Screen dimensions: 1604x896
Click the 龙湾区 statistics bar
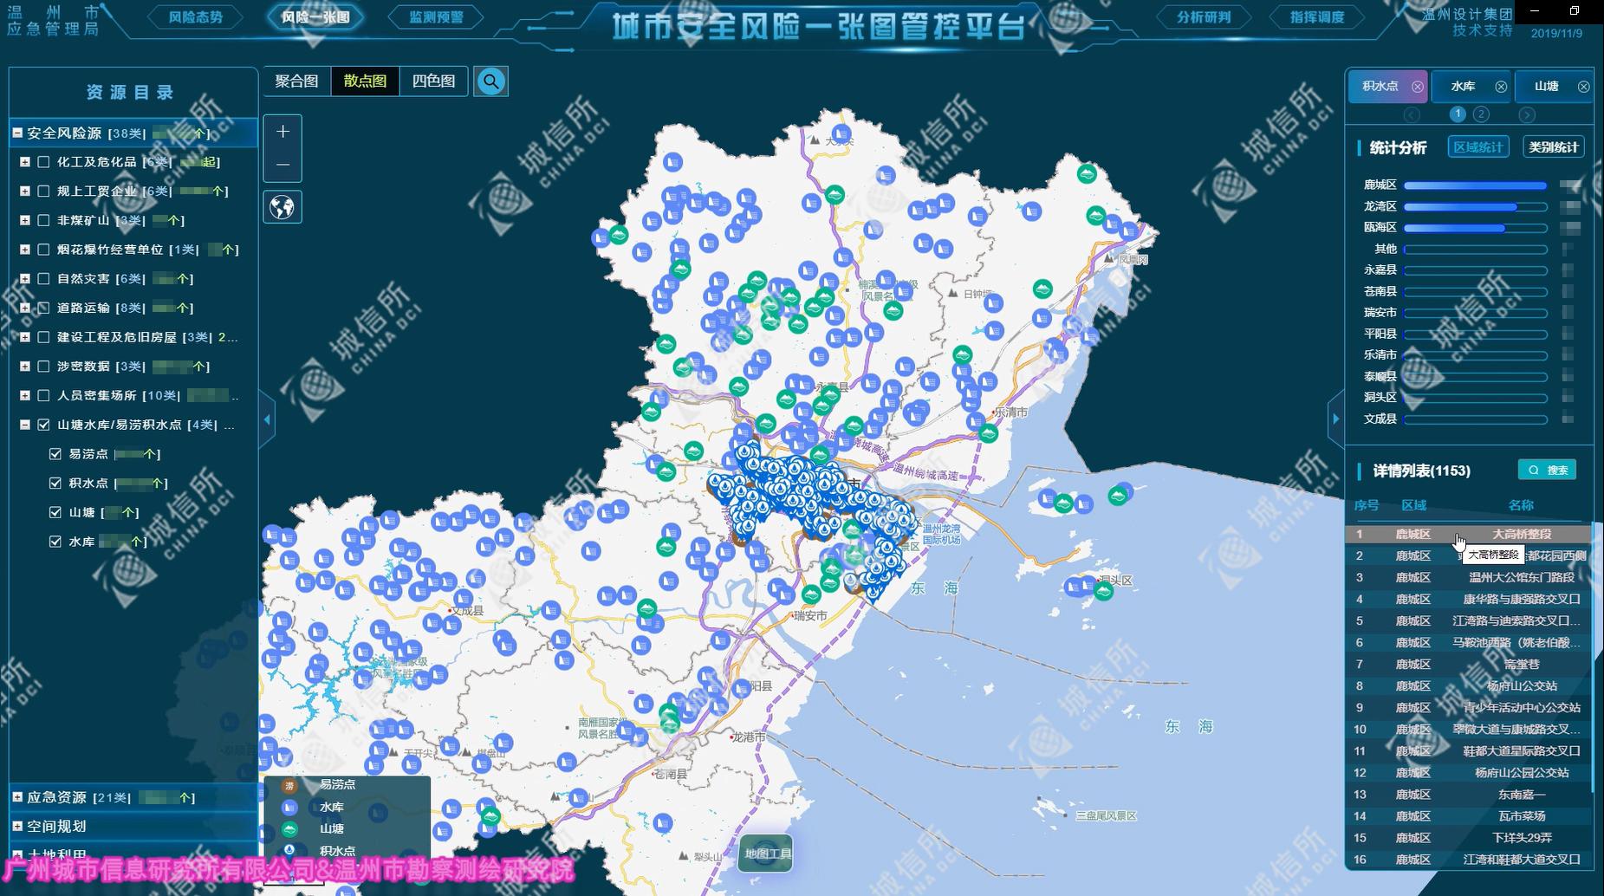pyautogui.click(x=1475, y=207)
